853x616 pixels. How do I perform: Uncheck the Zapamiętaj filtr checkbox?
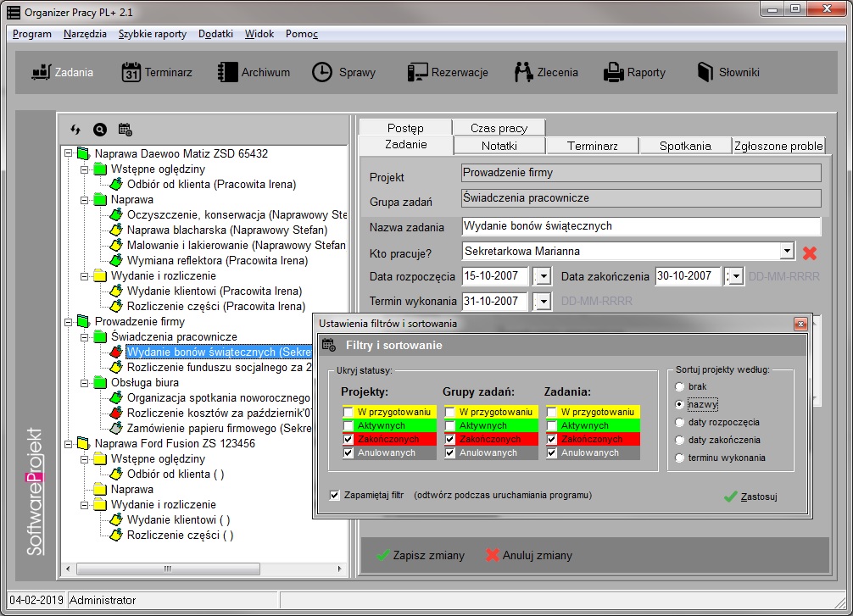(335, 496)
